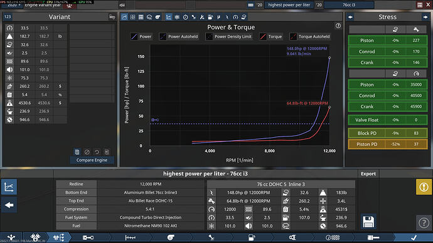The height and width of the screenshot is (243, 433).
Task: Click the Conrod torque stress row 170
Action: (x=388, y=51)
